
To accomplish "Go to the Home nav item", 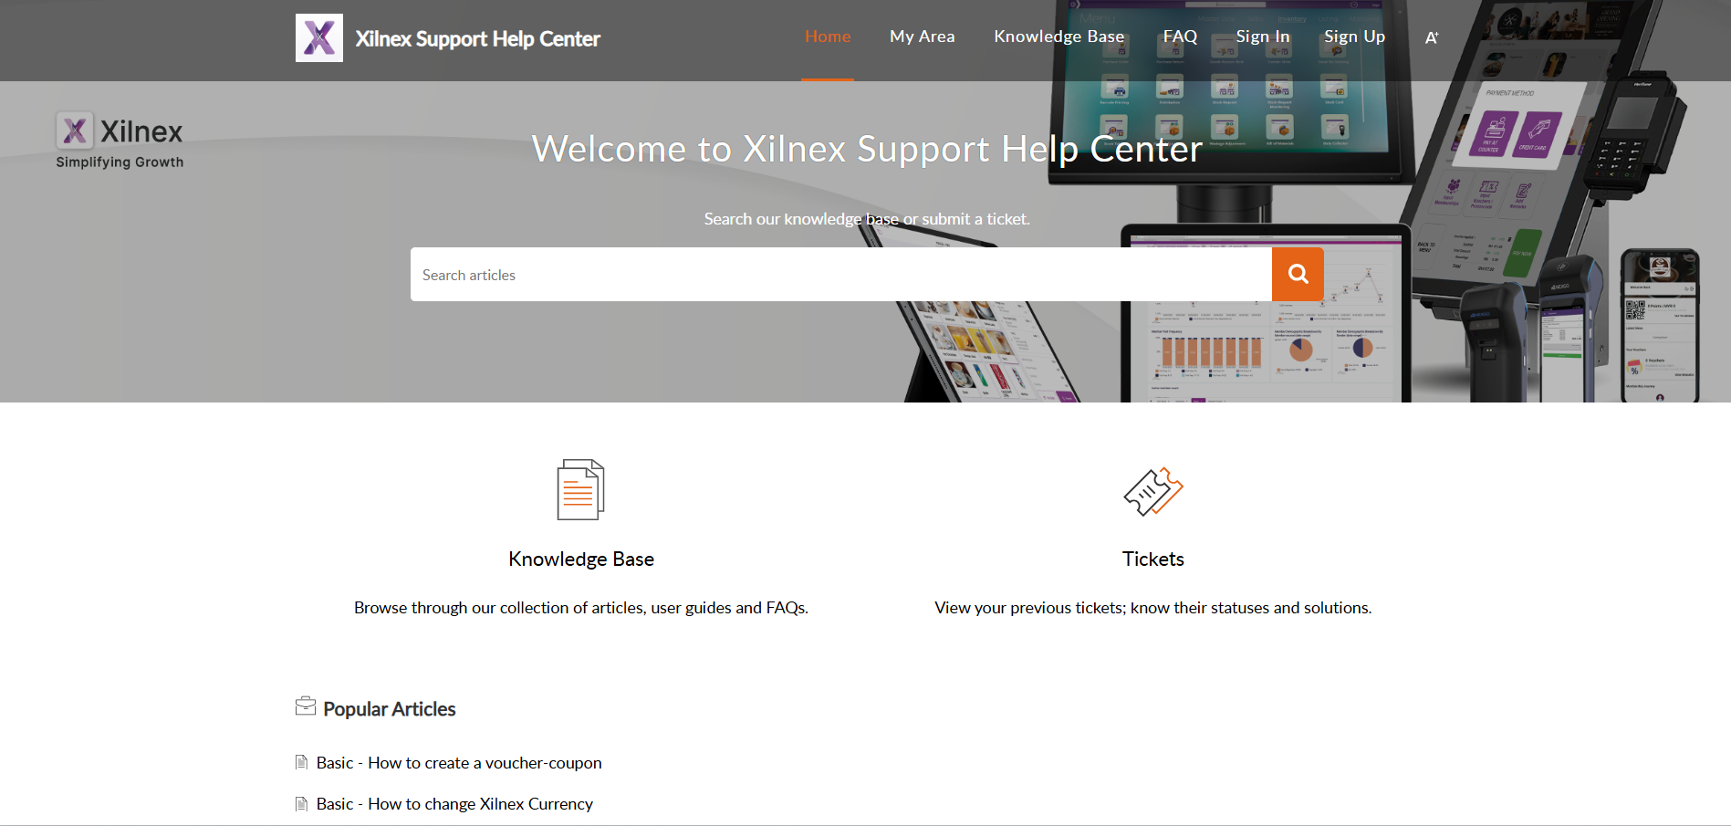I will coord(828,37).
